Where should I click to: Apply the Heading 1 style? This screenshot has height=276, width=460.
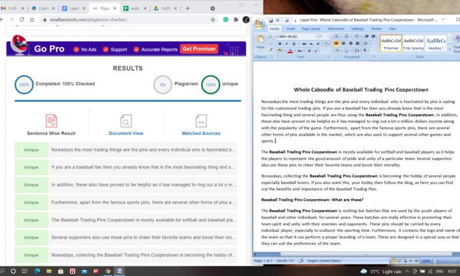point(436,43)
